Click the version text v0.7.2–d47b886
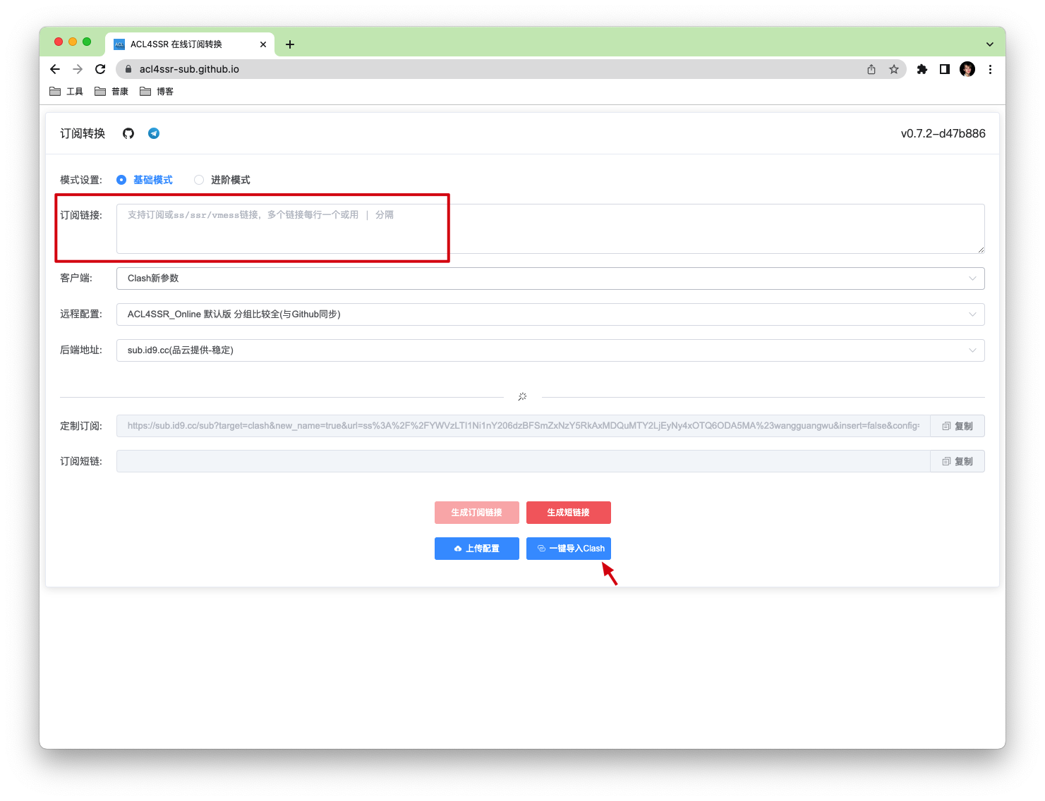The width and height of the screenshot is (1045, 801). [x=943, y=133]
